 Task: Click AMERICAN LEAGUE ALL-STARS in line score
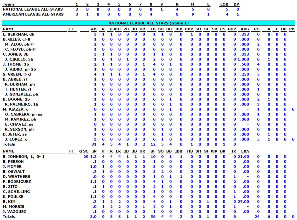(33, 14)
